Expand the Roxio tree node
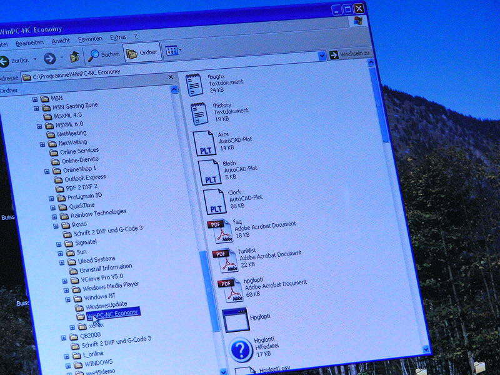This screenshot has width=500, height=375. [56, 226]
